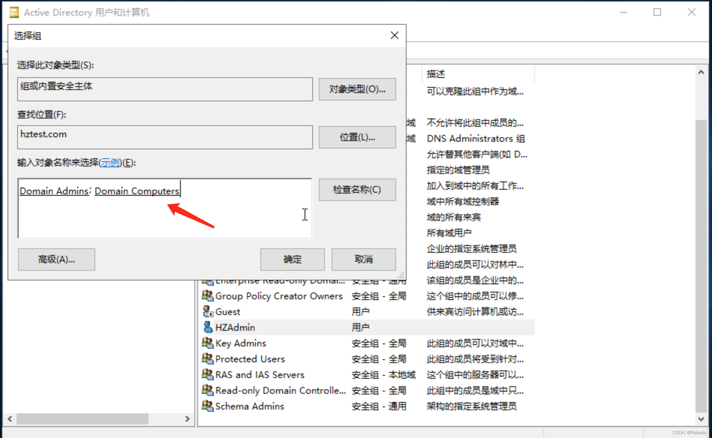Viewport: 712px width, 438px height.
Task: Click the 'Domain Computers' entry in names box
Action: pos(137,191)
